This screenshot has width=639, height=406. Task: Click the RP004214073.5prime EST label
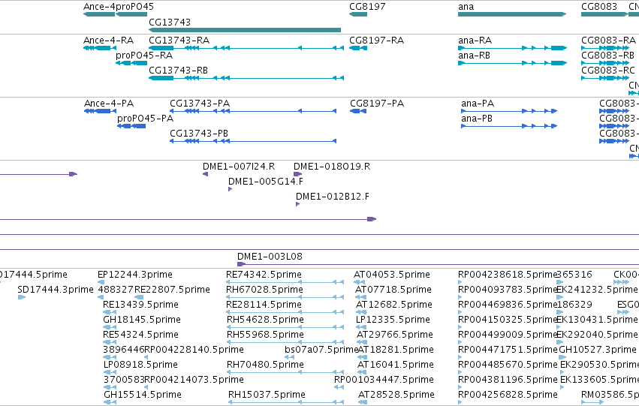coord(194,380)
